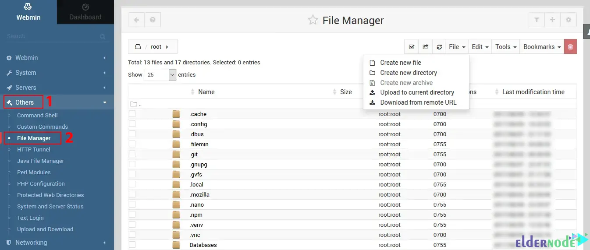Viewport: 590px width, 250px height.
Task: Select Create new file menu entry
Action: (x=416, y=63)
